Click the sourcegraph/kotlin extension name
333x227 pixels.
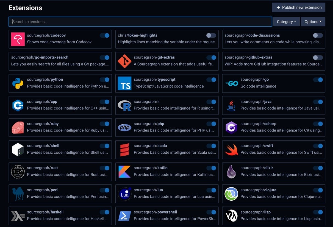[x=151, y=168]
